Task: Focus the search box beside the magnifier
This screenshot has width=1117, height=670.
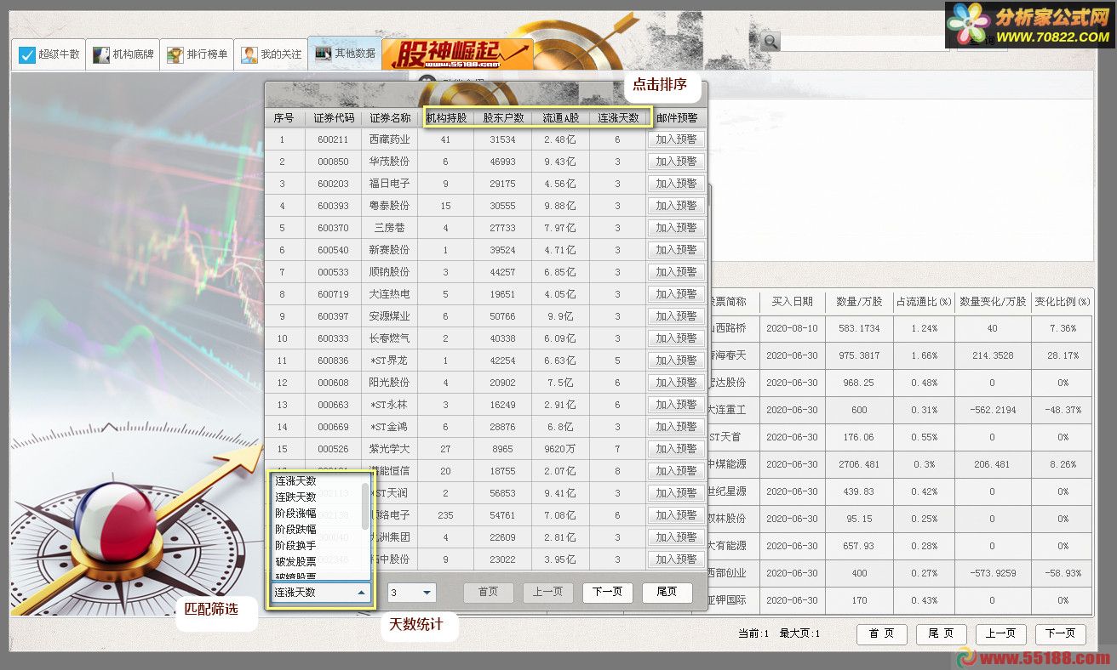Action: (x=865, y=42)
